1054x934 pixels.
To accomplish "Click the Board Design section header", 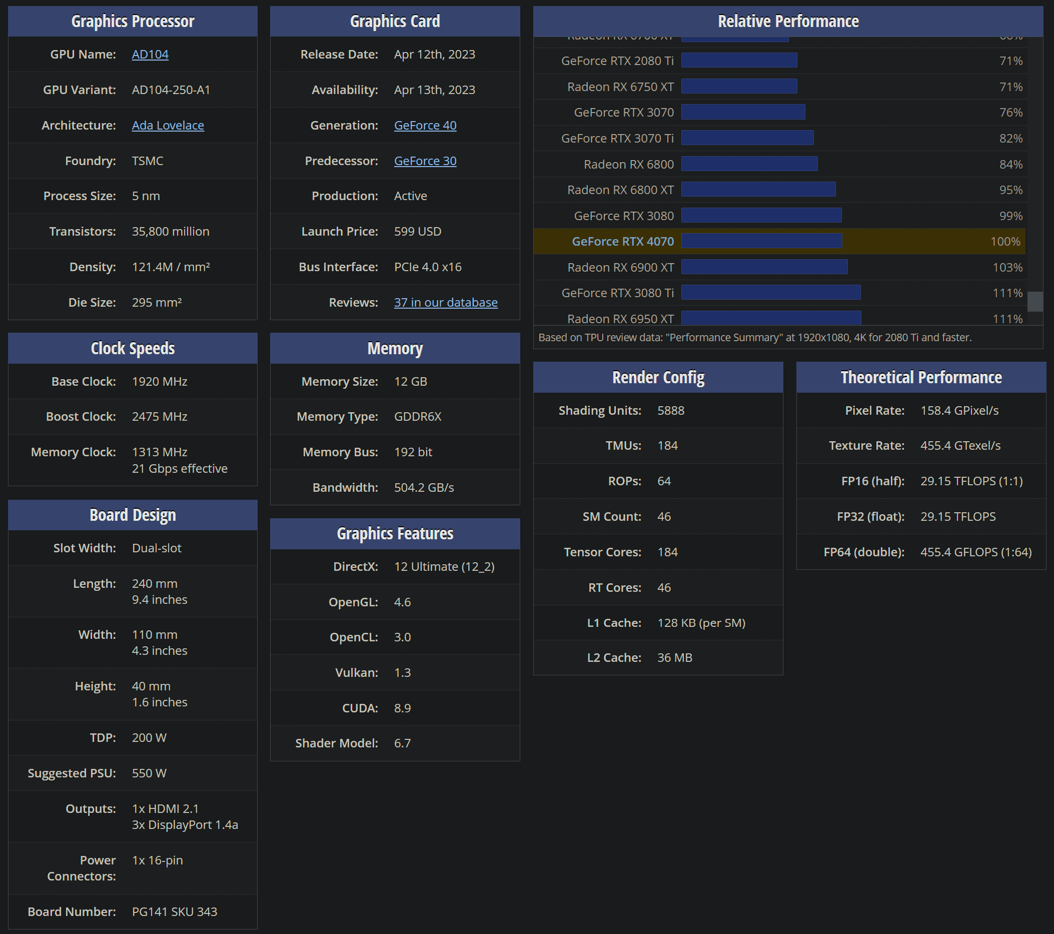I will (133, 515).
